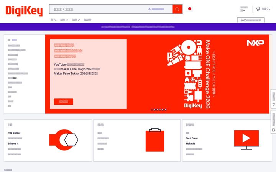Open the shopping cart icon
This screenshot has height=172, width=276.
(x=258, y=9)
